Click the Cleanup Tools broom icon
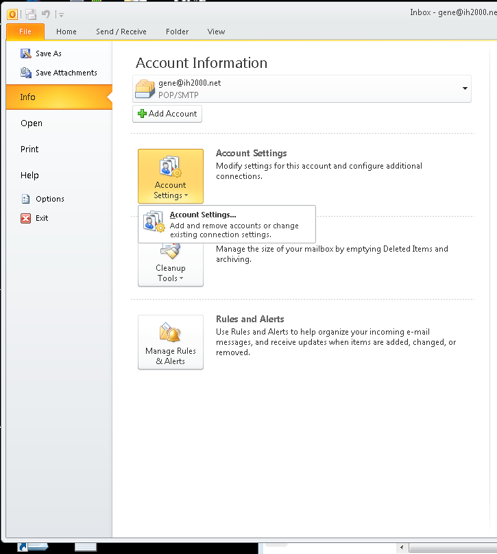497x554 pixels. pyautogui.click(x=171, y=251)
